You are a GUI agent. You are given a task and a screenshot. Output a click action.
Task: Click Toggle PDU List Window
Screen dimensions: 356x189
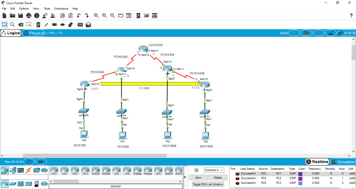pos(208,184)
